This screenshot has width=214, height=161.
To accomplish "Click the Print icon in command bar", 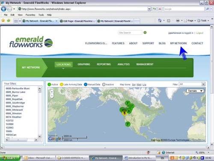I will (x=178, y=21).
